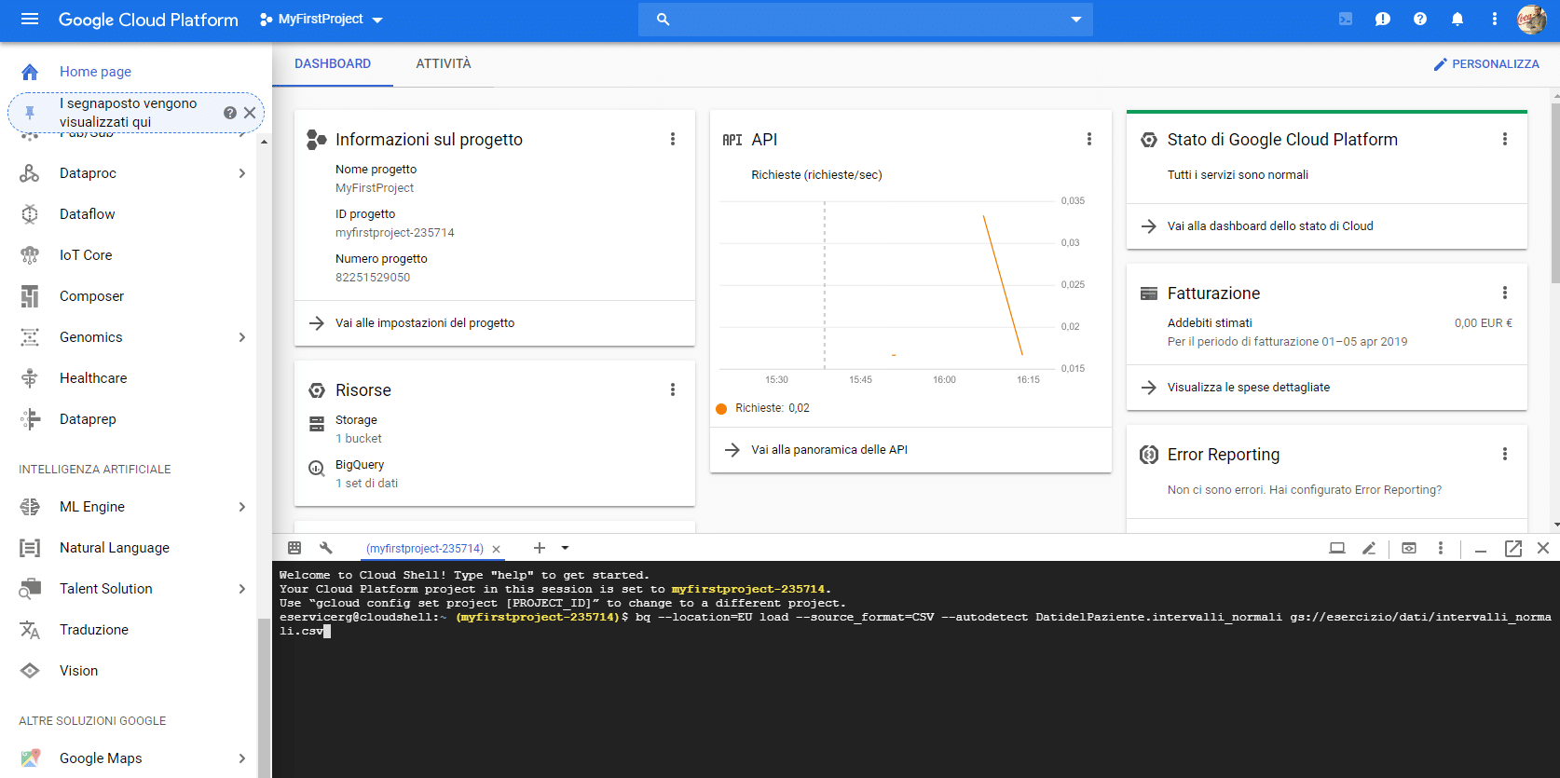The image size is (1560, 778).
Task: Open API card three-dot menu
Action: pyautogui.click(x=1089, y=139)
